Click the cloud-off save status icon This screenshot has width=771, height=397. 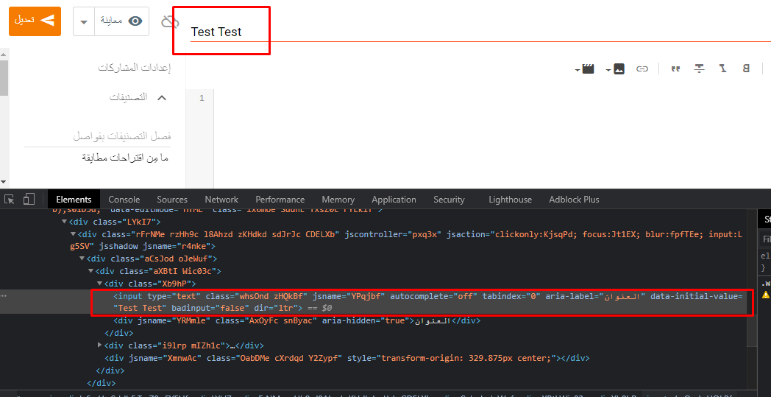[170, 22]
